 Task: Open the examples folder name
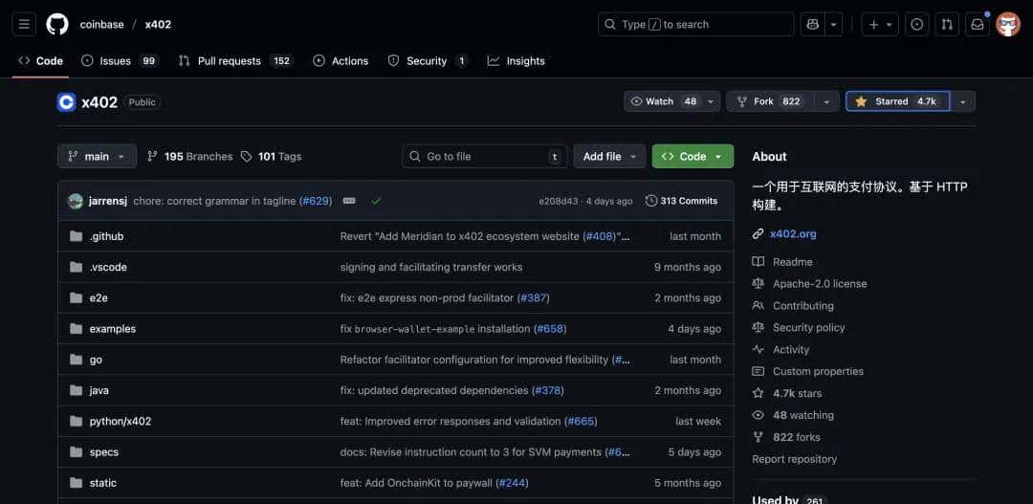coord(113,329)
